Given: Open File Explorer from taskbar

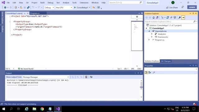Looking at the screenshot, I should [x=35, y=109].
